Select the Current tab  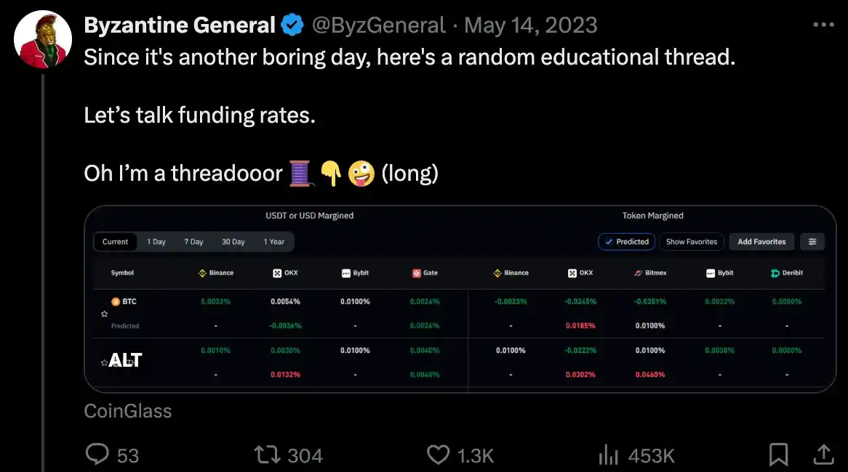tap(115, 242)
